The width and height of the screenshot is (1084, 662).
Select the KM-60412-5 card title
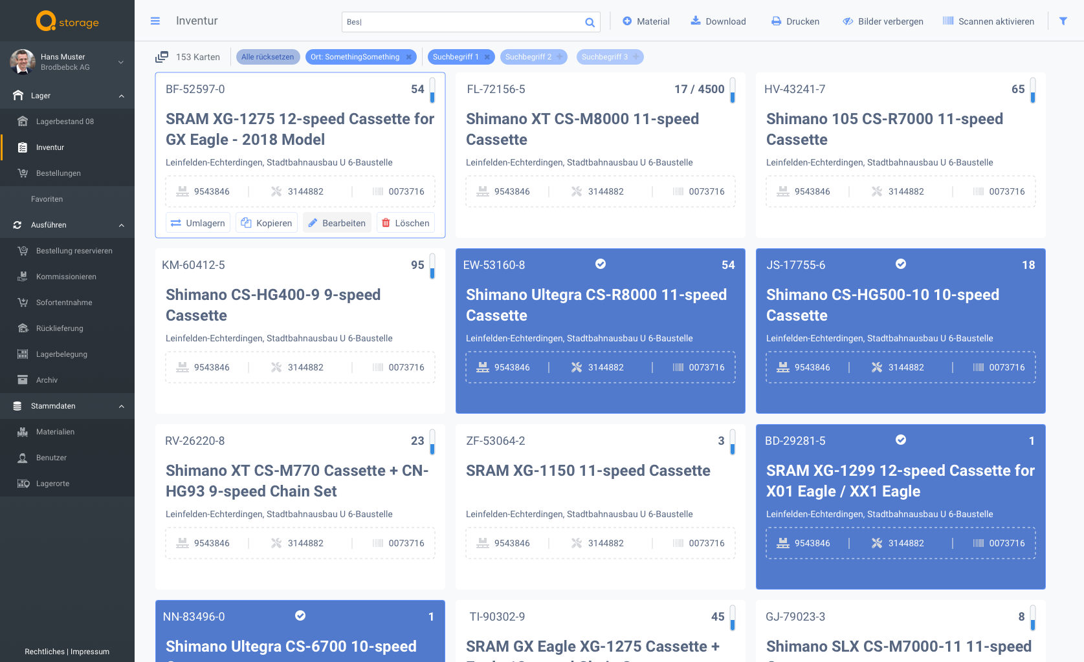coord(273,305)
